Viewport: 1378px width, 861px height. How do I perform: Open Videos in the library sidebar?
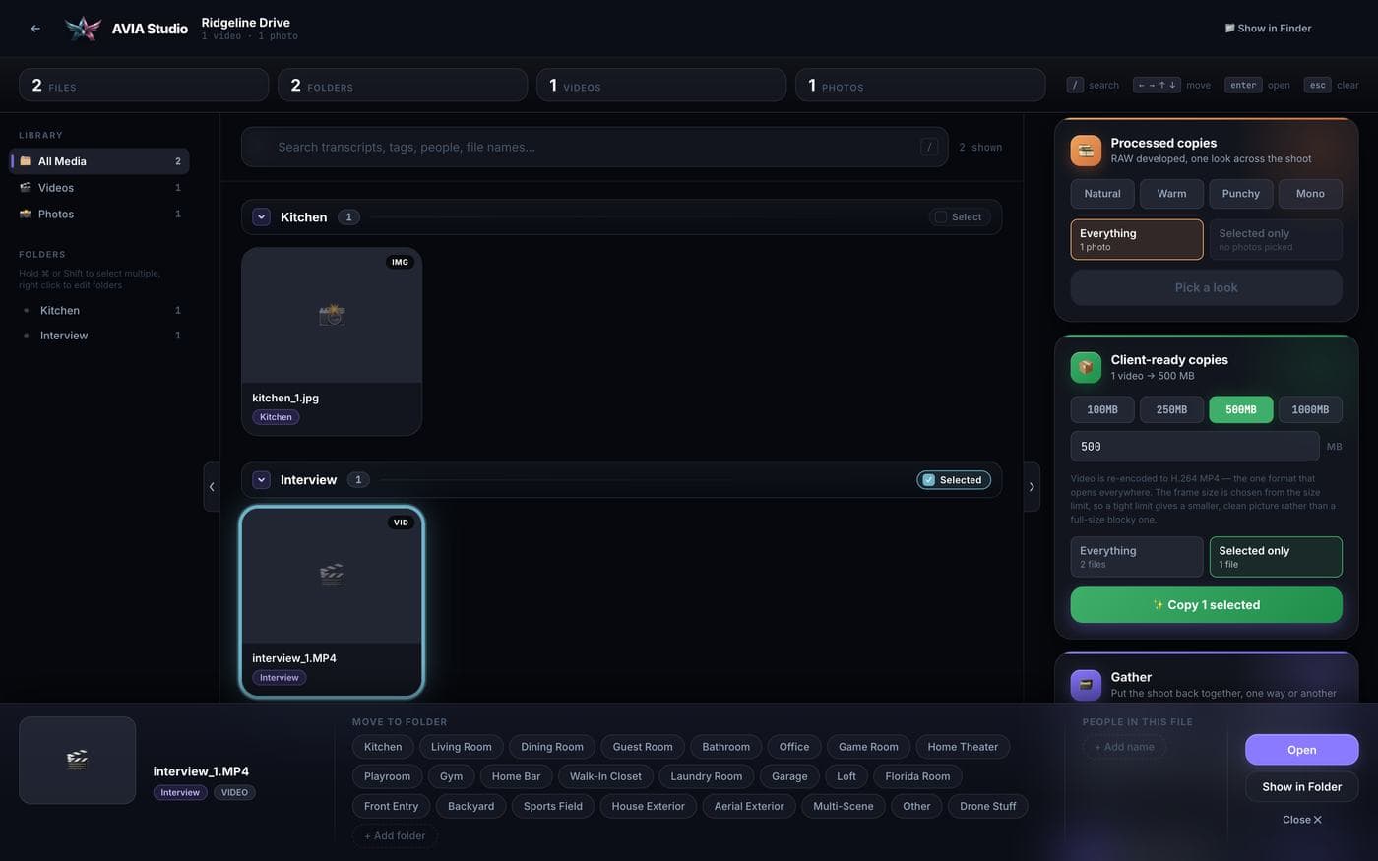[x=99, y=188]
